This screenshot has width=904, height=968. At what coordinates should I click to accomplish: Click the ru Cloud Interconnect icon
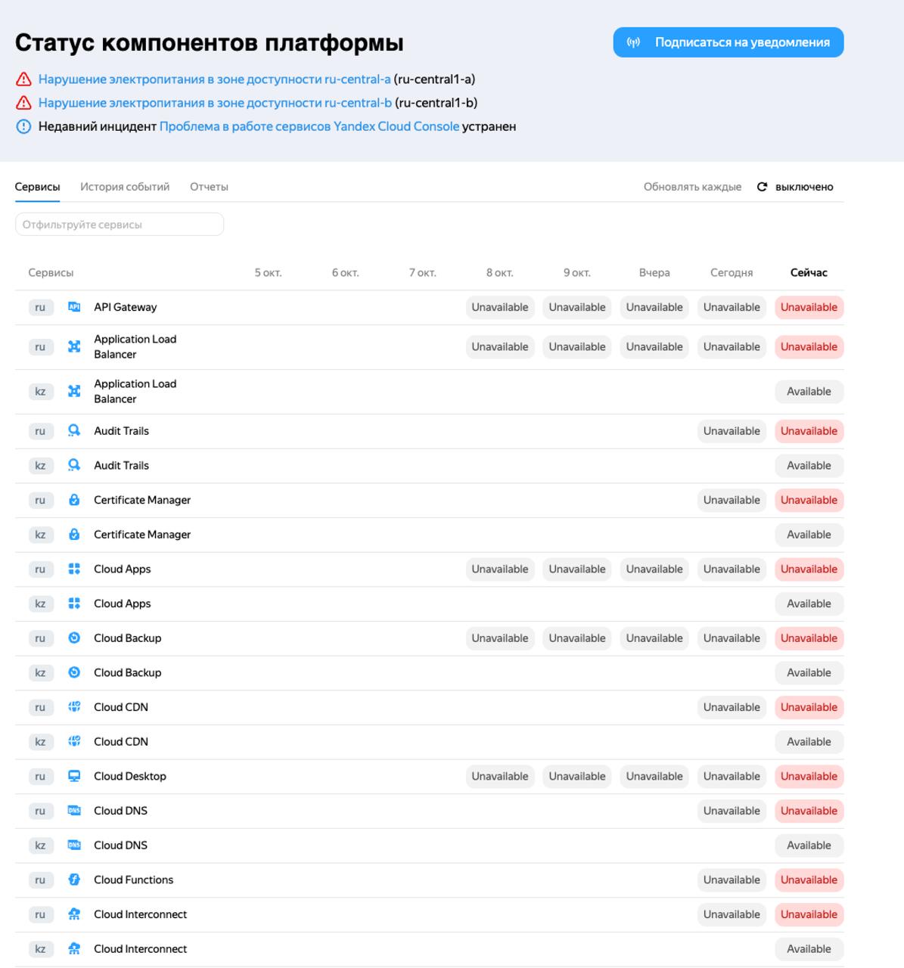pyautogui.click(x=74, y=914)
